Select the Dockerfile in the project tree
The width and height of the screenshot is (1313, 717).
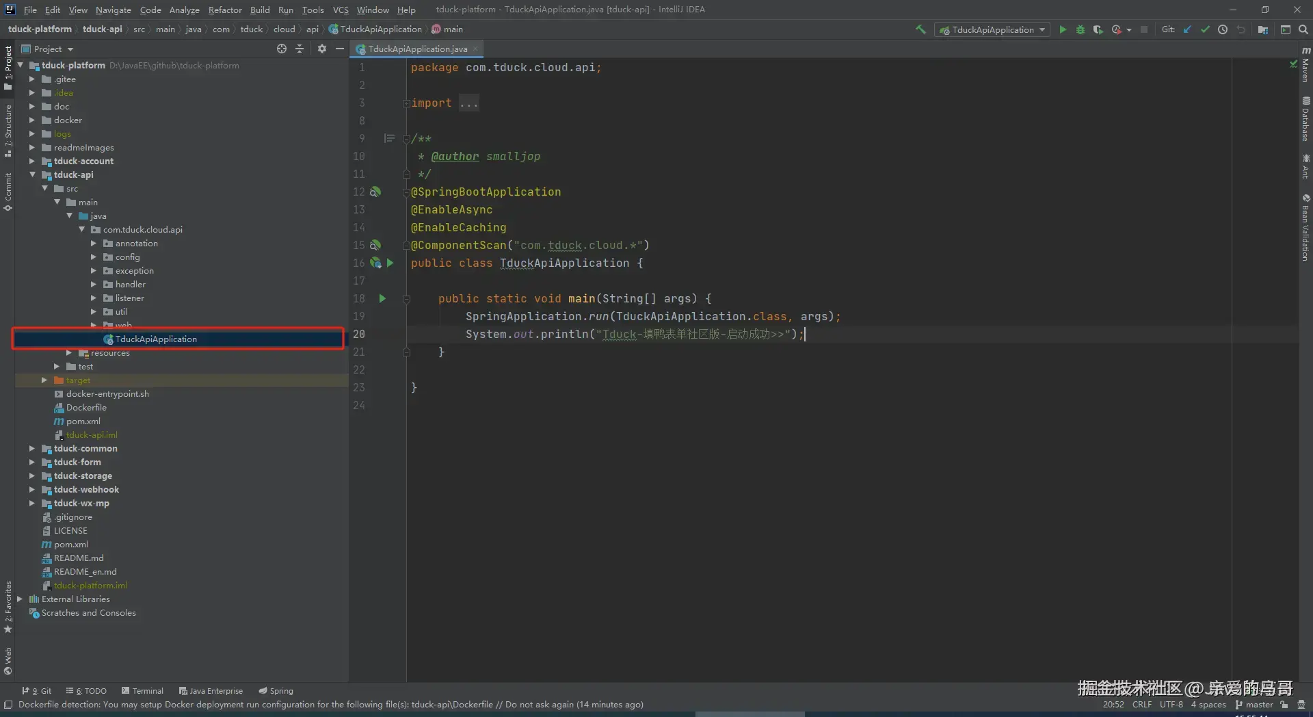(86, 408)
